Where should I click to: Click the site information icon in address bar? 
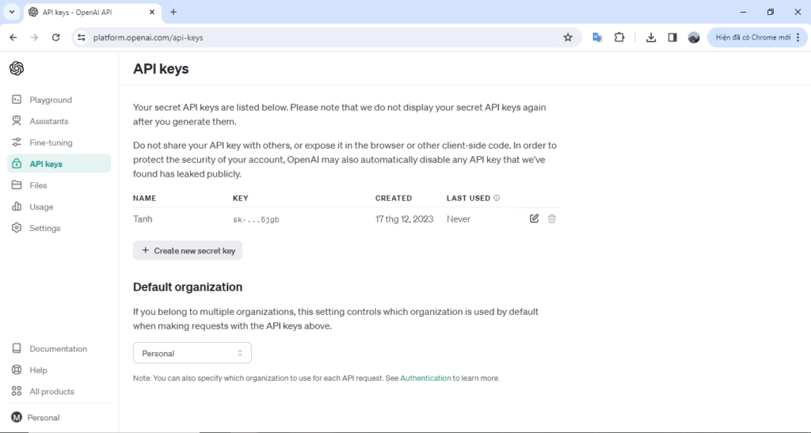82,37
